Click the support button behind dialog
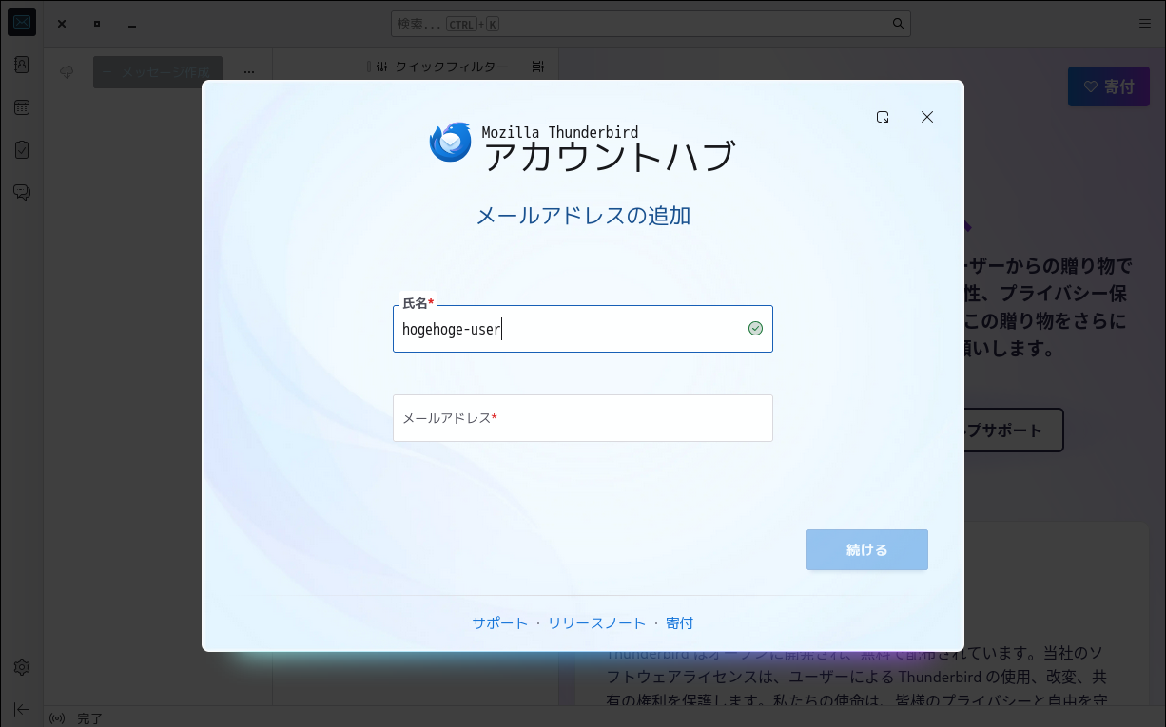1166x727 pixels. 1014,430
